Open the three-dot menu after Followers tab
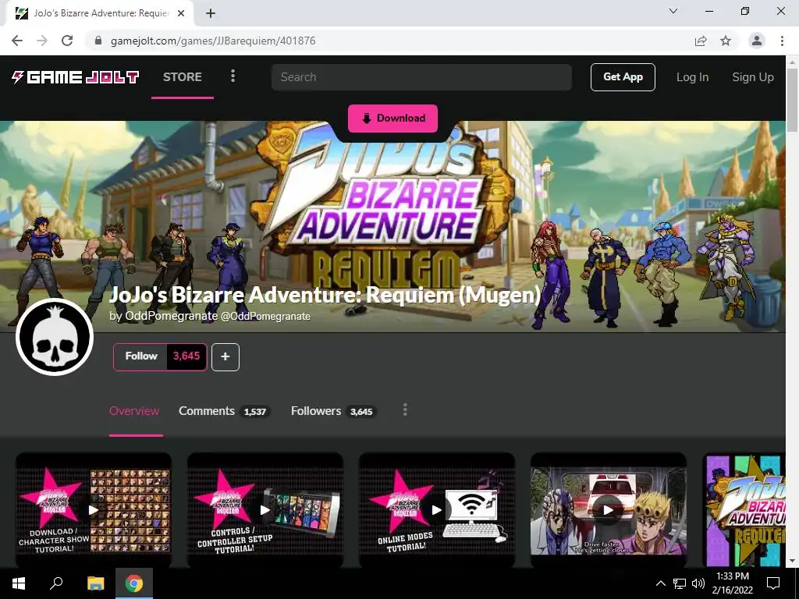Viewport: 799px width, 599px height. point(405,410)
